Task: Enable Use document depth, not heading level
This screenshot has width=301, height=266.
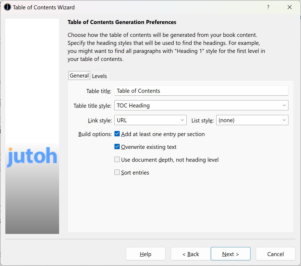Action: 117,160
